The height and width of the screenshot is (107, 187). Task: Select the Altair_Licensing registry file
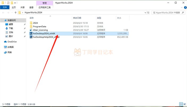point(40,30)
